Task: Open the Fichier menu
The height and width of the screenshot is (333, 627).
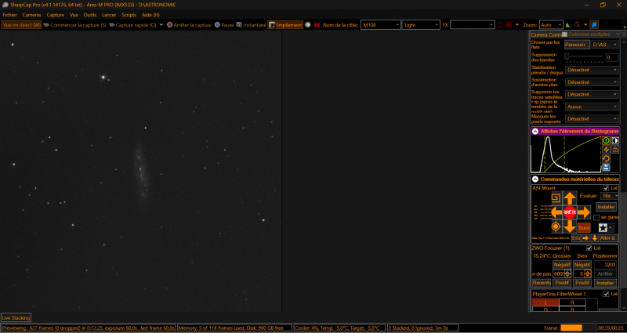Action: tap(10, 15)
